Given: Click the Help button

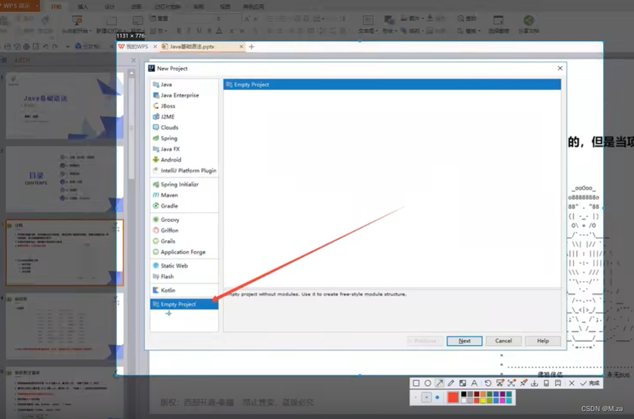Looking at the screenshot, I should 543,341.
